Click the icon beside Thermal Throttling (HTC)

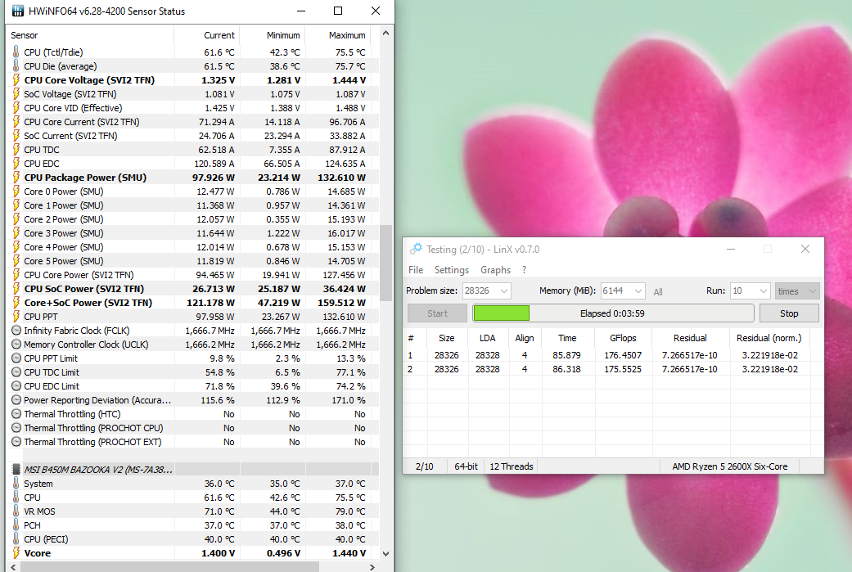16,414
